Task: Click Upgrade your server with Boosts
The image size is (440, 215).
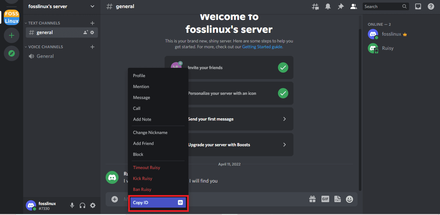Action: (229, 145)
